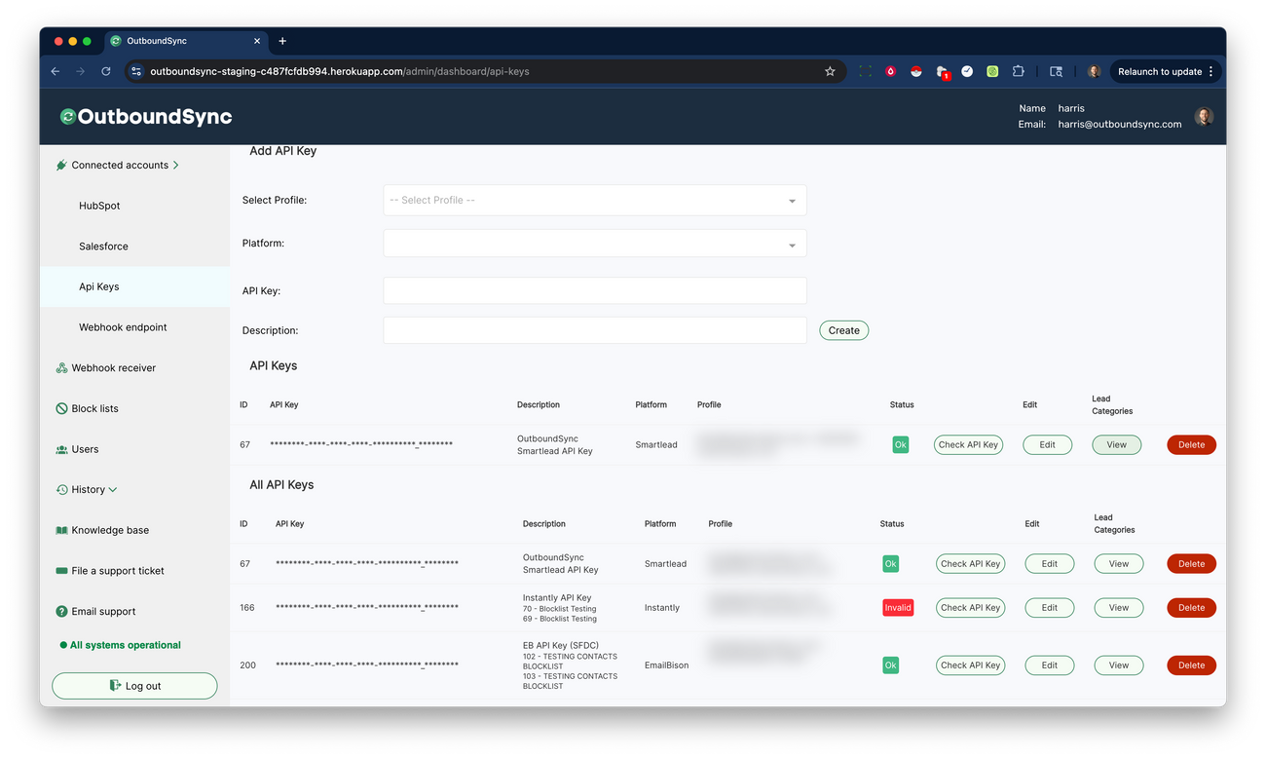Image resolution: width=1266 pixels, height=759 pixels.
Task: Open the Select Profile dropdown
Action: (x=595, y=200)
